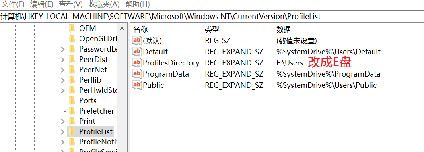The height and width of the screenshot is (152, 424).
Task: Select the ProfilesDirectory string value icon
Action: [137, 63]
